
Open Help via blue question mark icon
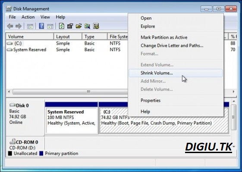pos(41,26)
